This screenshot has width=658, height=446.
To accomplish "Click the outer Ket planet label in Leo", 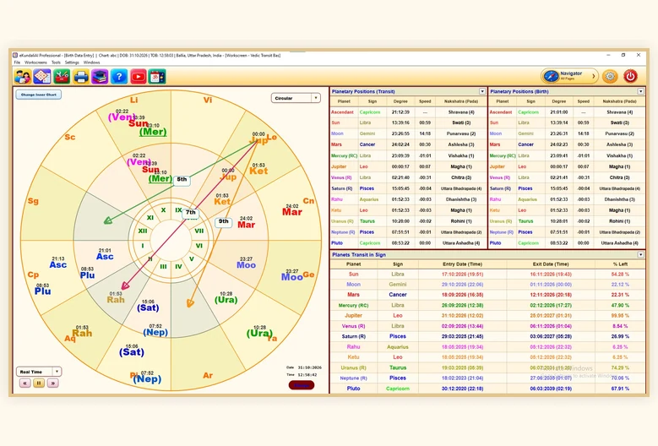I will (258, 171).
